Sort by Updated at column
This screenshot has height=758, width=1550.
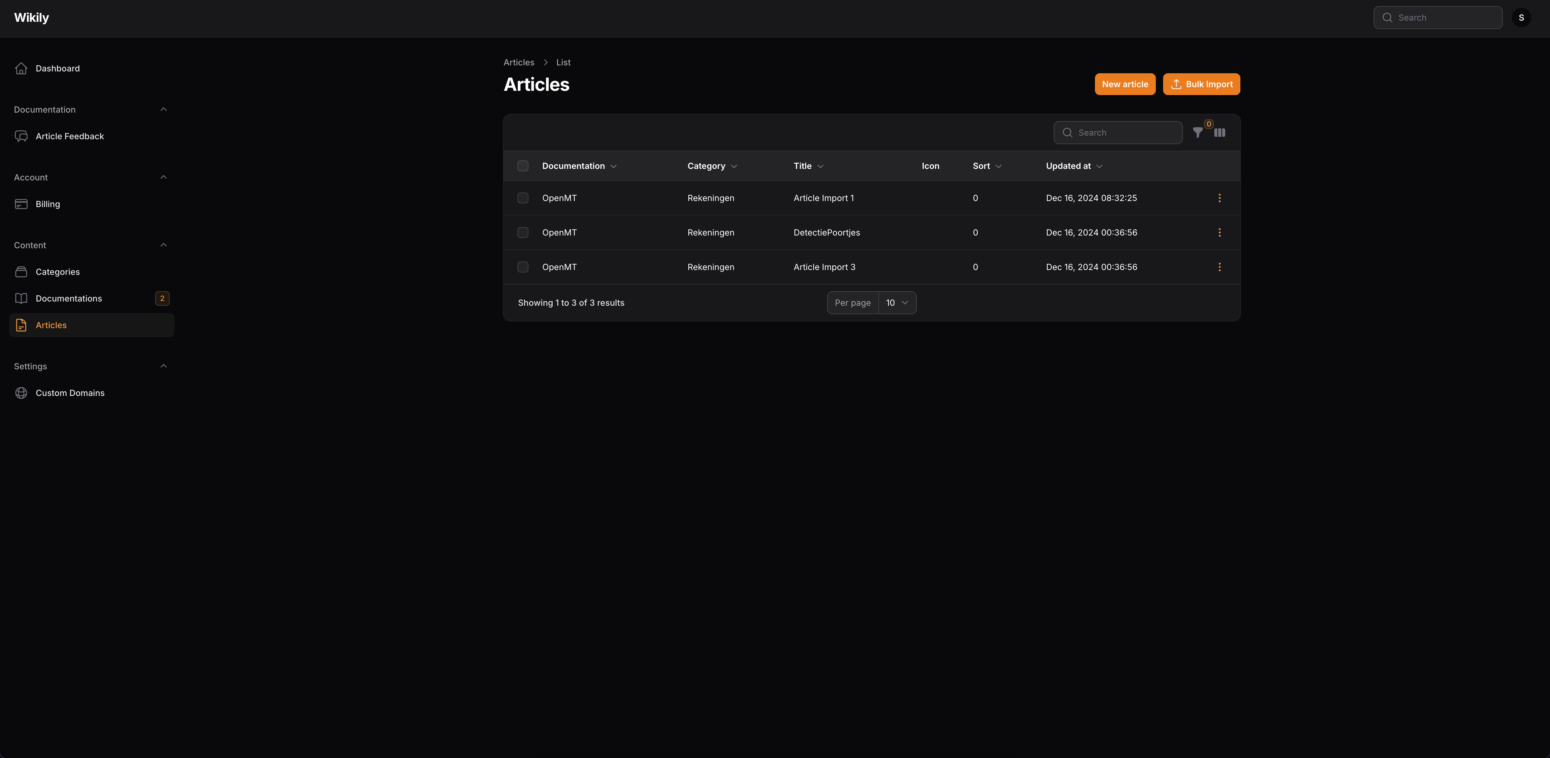click(x=1074, y=166)
